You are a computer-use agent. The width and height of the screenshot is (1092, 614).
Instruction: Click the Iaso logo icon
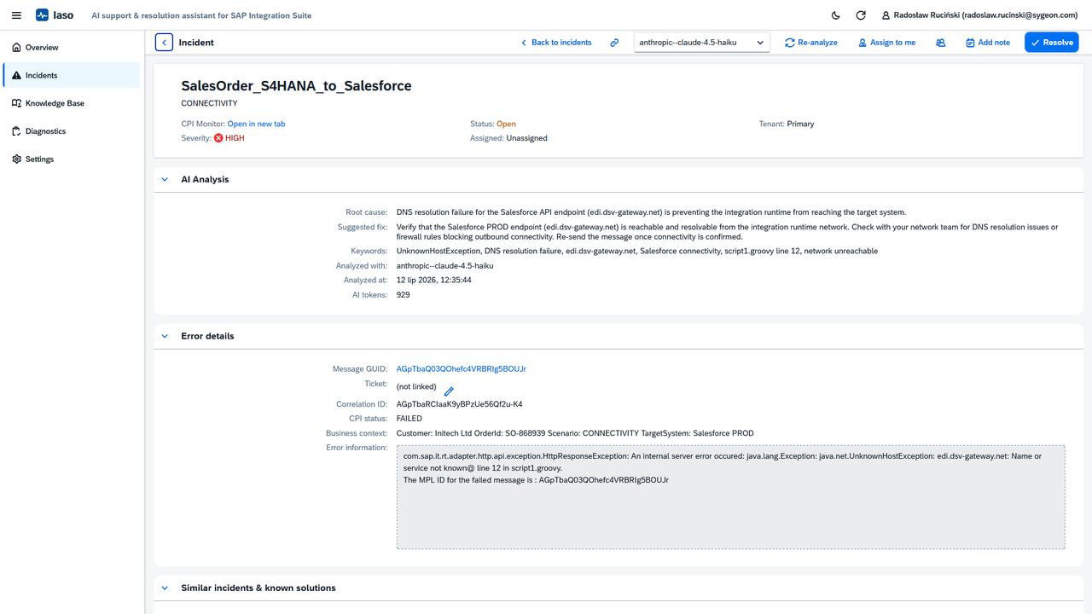43,15
